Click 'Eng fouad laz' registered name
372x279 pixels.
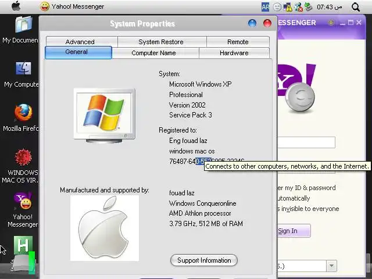pos(188,141)
